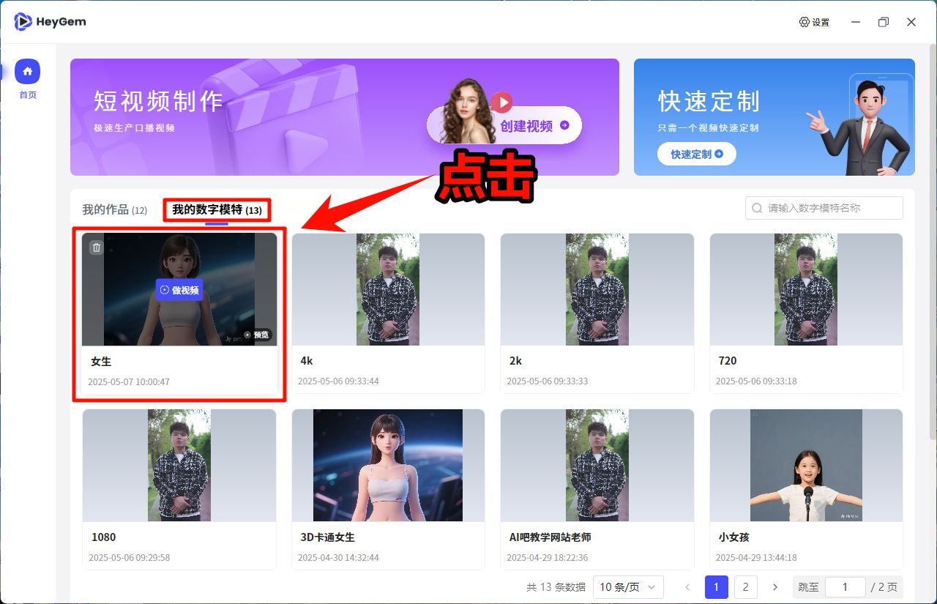Open the 小女孩 model thumbnail
Image resolution: width=937 pixels, height=604 pixels.
click(806, 465)
